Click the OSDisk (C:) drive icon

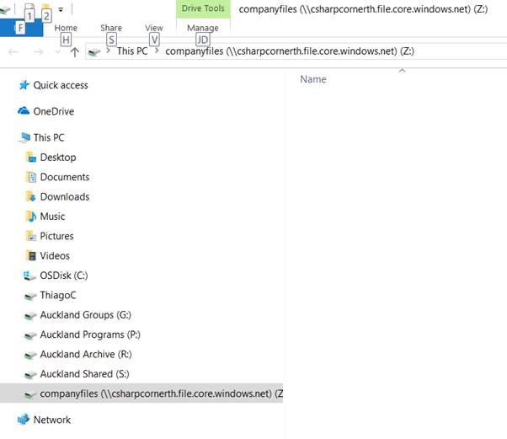(x=29, y=276)
